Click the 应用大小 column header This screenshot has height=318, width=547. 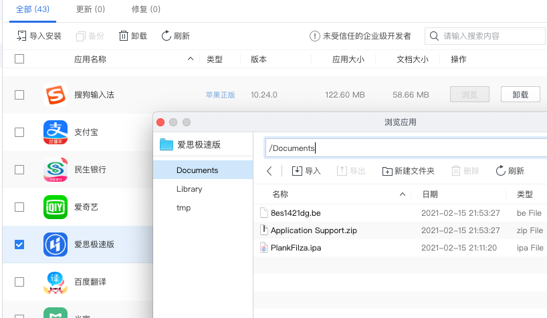(x=348, y=59)
